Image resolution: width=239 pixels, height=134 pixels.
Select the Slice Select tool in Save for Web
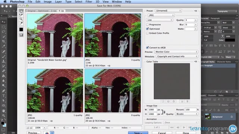tap(21, 15)
